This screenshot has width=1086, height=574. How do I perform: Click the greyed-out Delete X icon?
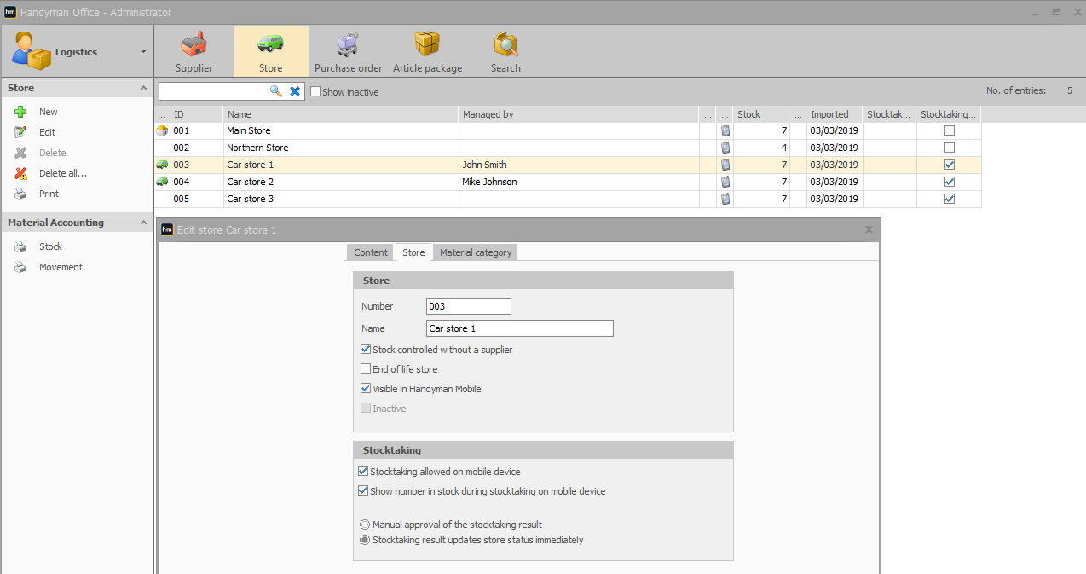click(x=21, y=153)
